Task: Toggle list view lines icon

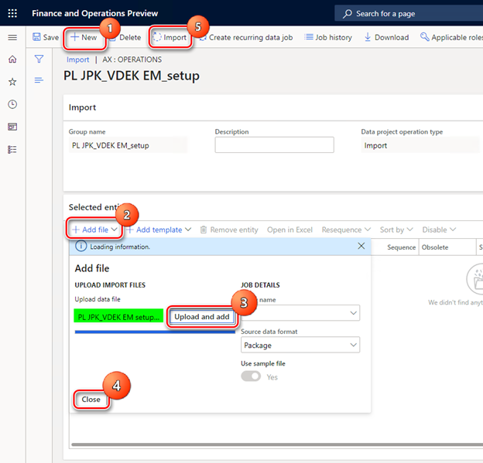Action: click(x=39, y=80)
